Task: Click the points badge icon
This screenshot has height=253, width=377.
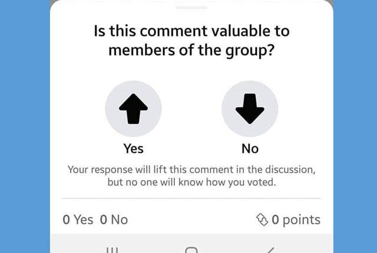Action: (262, 220)
